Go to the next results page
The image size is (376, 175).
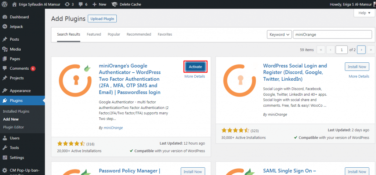(x=361, y=50)
